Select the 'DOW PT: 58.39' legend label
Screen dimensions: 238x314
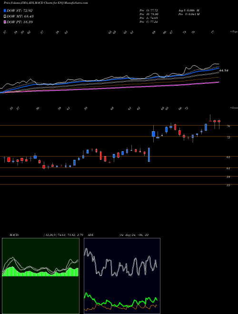coord(20,22)
